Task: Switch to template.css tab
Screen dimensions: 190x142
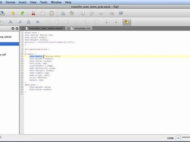Action: pyautogui.click(x=82, y=28)
